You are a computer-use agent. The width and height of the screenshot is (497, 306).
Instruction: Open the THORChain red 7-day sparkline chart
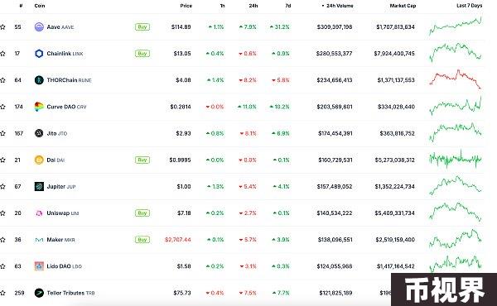coord(455,79)
